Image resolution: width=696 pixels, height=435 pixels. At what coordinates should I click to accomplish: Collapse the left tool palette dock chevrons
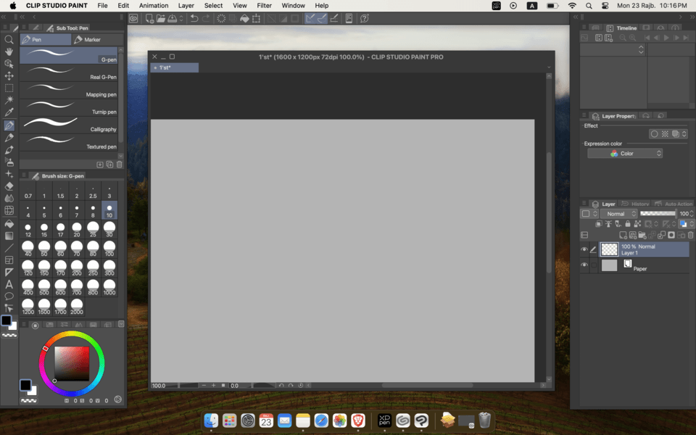click(x=4, y=17)
